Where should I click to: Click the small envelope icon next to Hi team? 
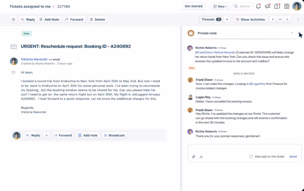[13, 72]
